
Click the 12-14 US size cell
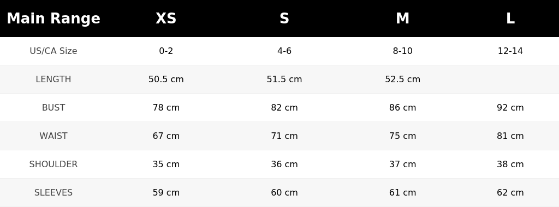pyautogui.click(x=510, y=51)
